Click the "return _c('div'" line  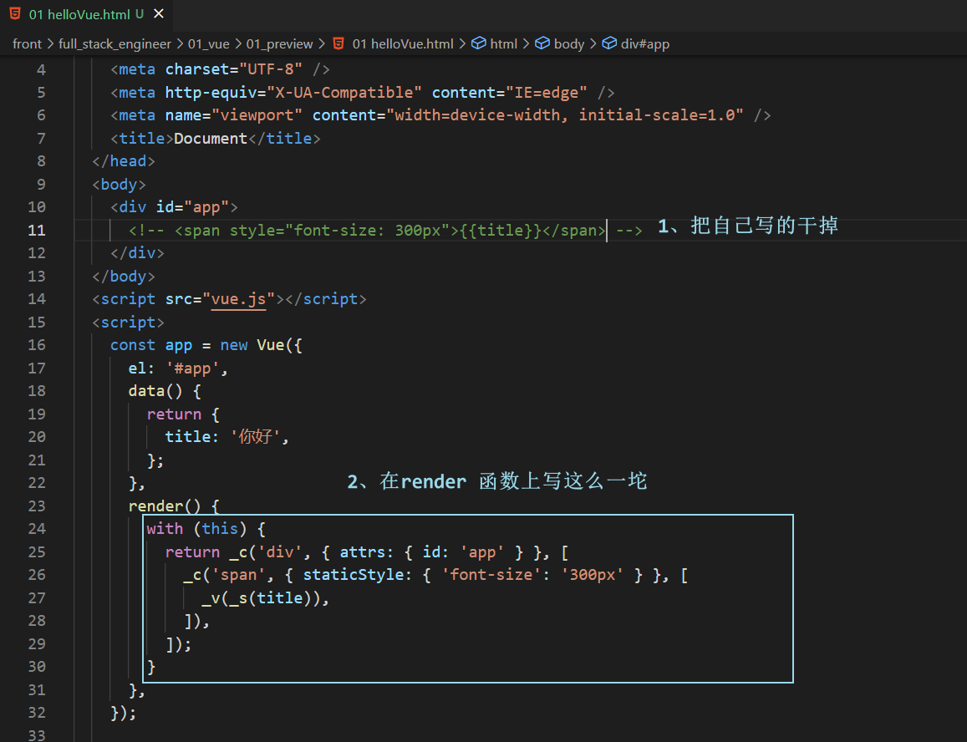366,552
